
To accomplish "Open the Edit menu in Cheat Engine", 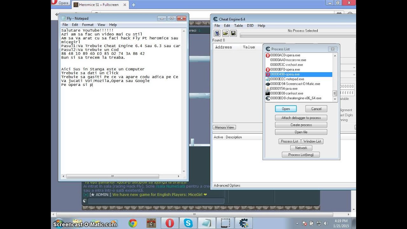I will (x=227, y=26).
